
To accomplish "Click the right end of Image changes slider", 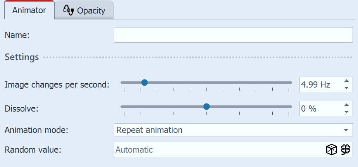I will click(x=291, y=82).
